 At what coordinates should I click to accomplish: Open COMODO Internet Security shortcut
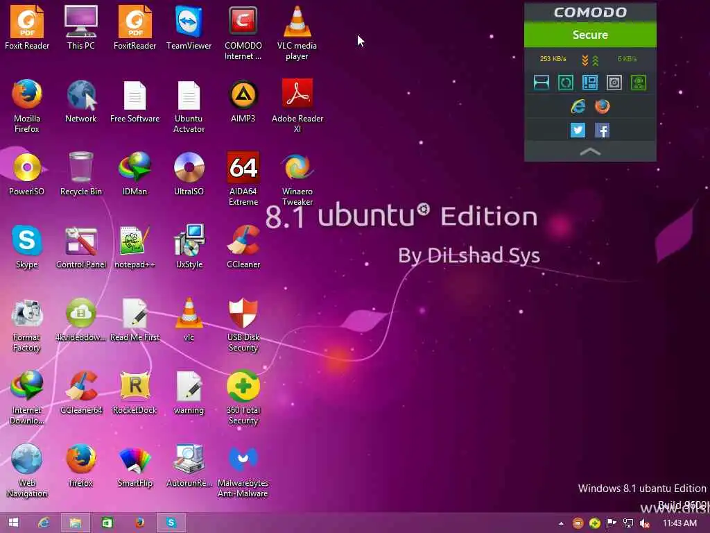point(243,33)
